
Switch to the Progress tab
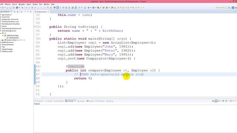coord(81,101)
